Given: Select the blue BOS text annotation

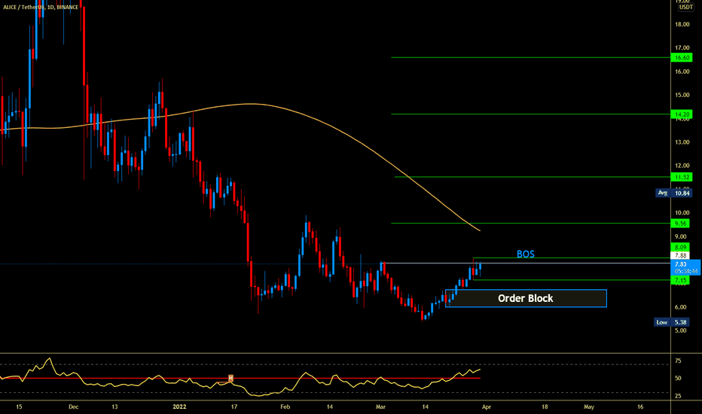Looking at the screenshot, I should pyautogui.click(x=525, y=254).
